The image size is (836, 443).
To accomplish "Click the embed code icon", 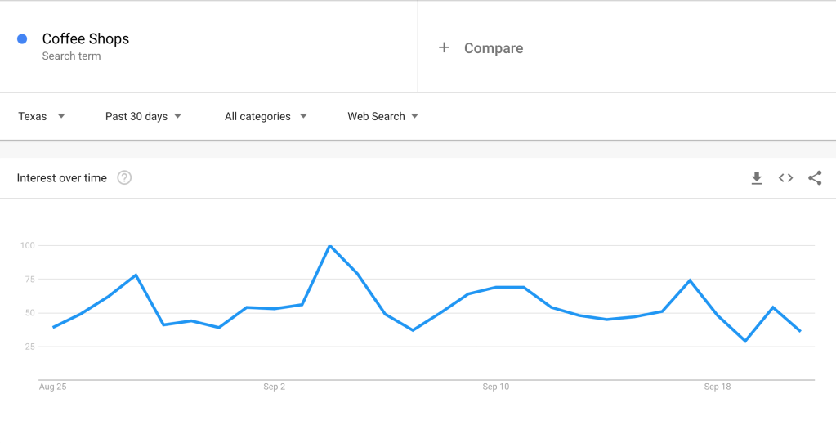I will click(x=785, y=178).
